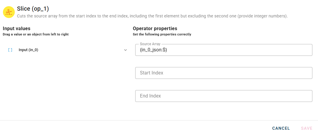Click the End Index placeholder text
Viewport: 318px width, 135px height.
click(150, 96)
